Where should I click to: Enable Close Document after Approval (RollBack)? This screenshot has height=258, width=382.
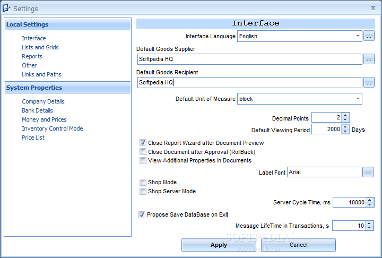click(143, 152)
